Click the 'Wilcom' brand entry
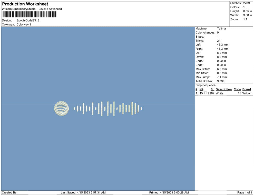Screen dimensions: 254x195 coord(247,93)
